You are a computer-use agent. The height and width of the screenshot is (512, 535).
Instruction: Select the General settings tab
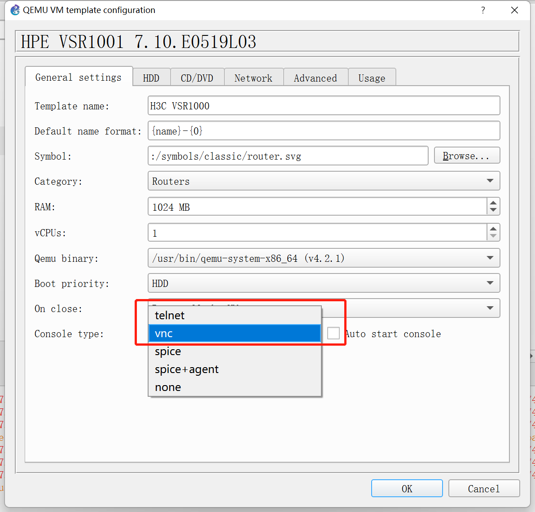point(79,77)
